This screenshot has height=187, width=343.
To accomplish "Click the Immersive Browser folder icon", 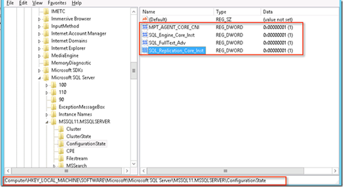I will click(x=46, y=19).
